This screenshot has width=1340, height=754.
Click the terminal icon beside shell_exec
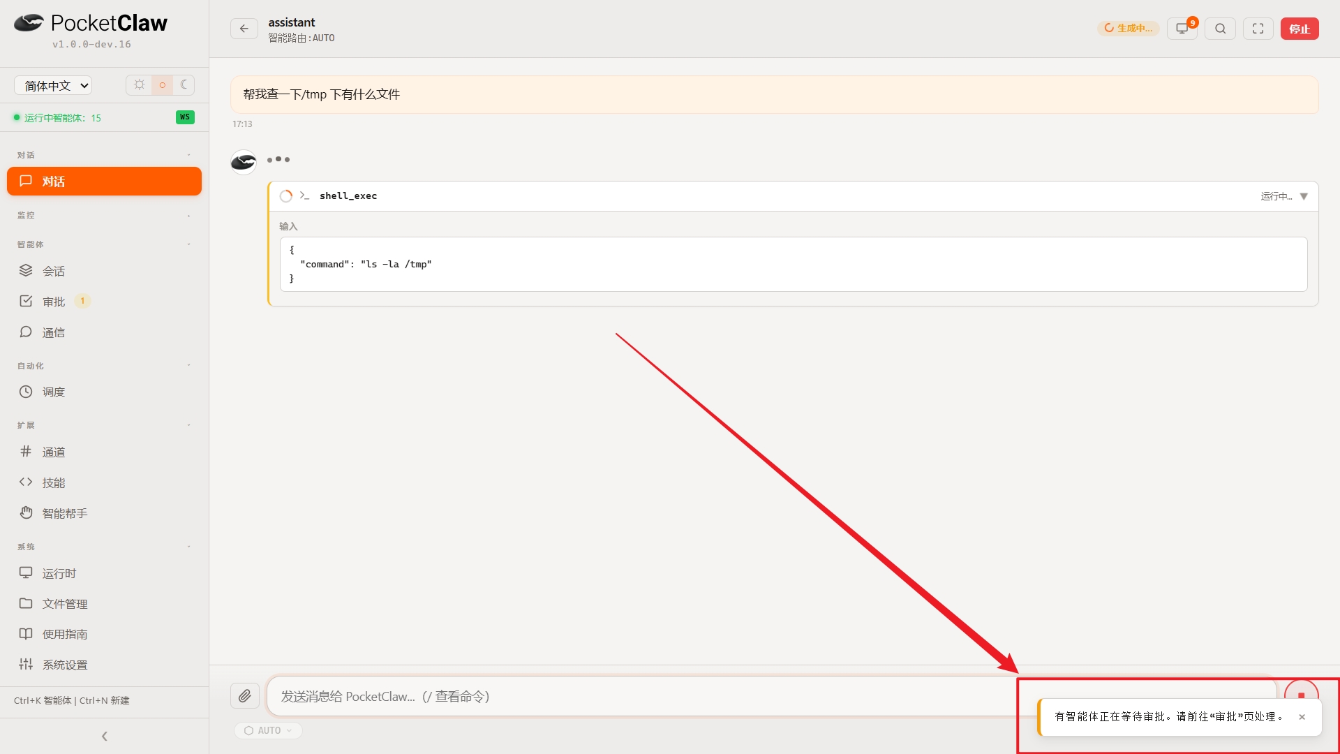(x=304, y=195)
